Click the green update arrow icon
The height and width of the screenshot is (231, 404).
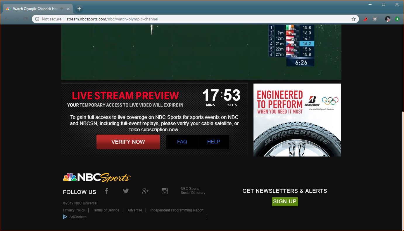tap(397, 19)
